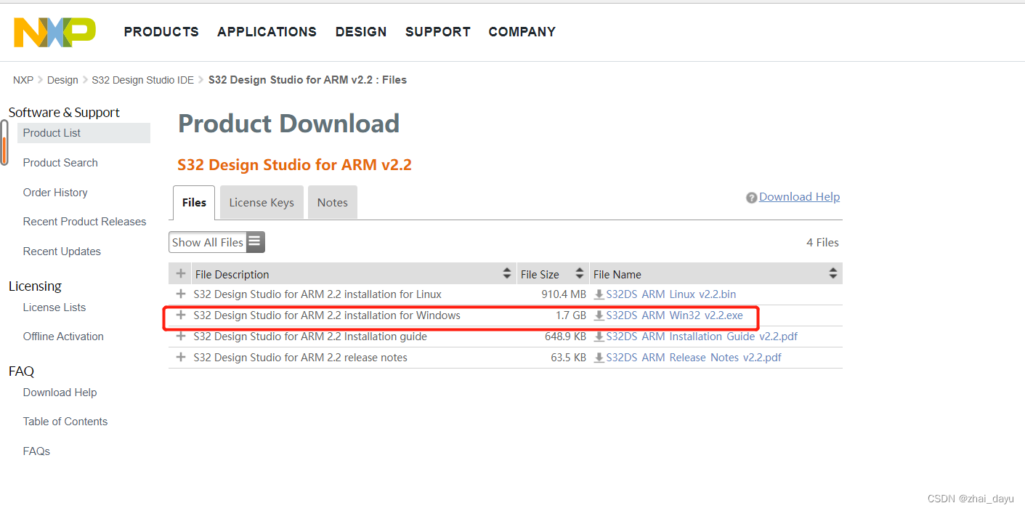Expand all rows using header plus sign
Viewport: 1025px width, 511px height.
pyautogui.click(x=181, y=274)
